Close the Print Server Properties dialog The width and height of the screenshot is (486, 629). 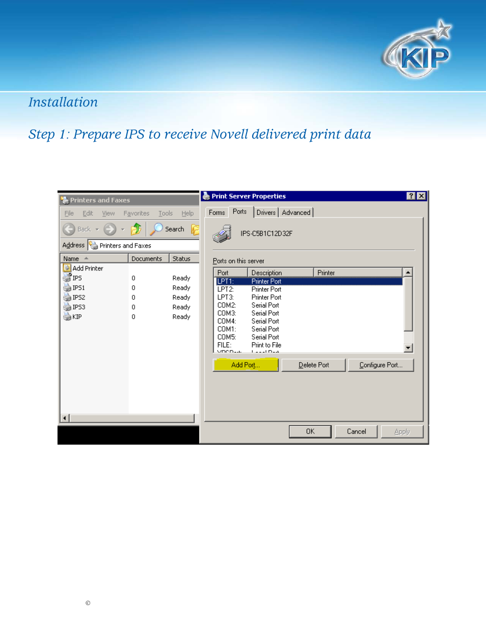coord(421,196)
